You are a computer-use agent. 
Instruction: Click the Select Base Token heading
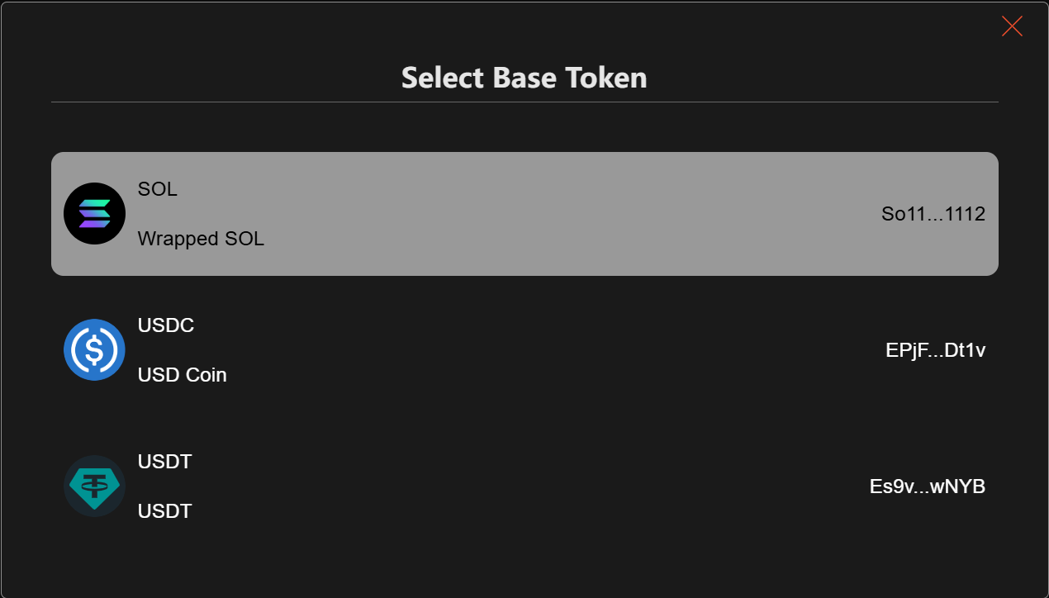click(x=524, y=78)
